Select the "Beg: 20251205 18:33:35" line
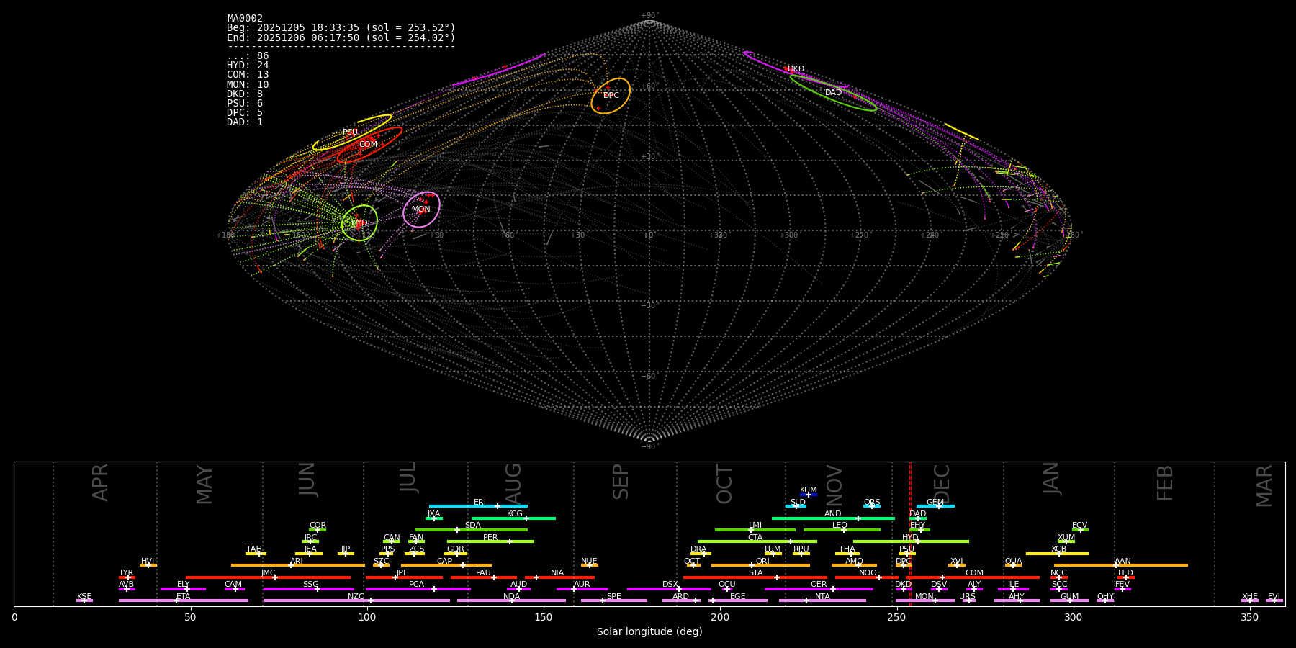 (341, 28)
